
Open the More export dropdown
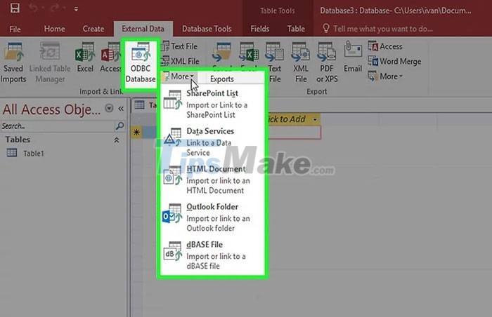pyautogui.click(x=385, y=76)
